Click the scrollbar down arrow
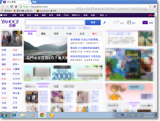 (x=156, y=110)
